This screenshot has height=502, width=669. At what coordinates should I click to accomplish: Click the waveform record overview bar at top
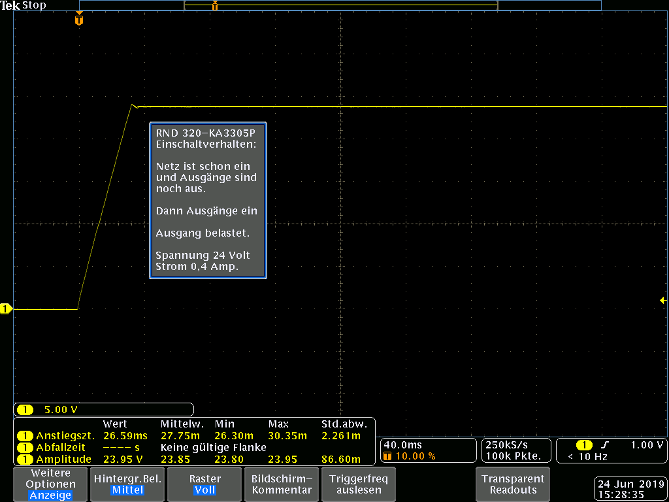pos(340,6)
